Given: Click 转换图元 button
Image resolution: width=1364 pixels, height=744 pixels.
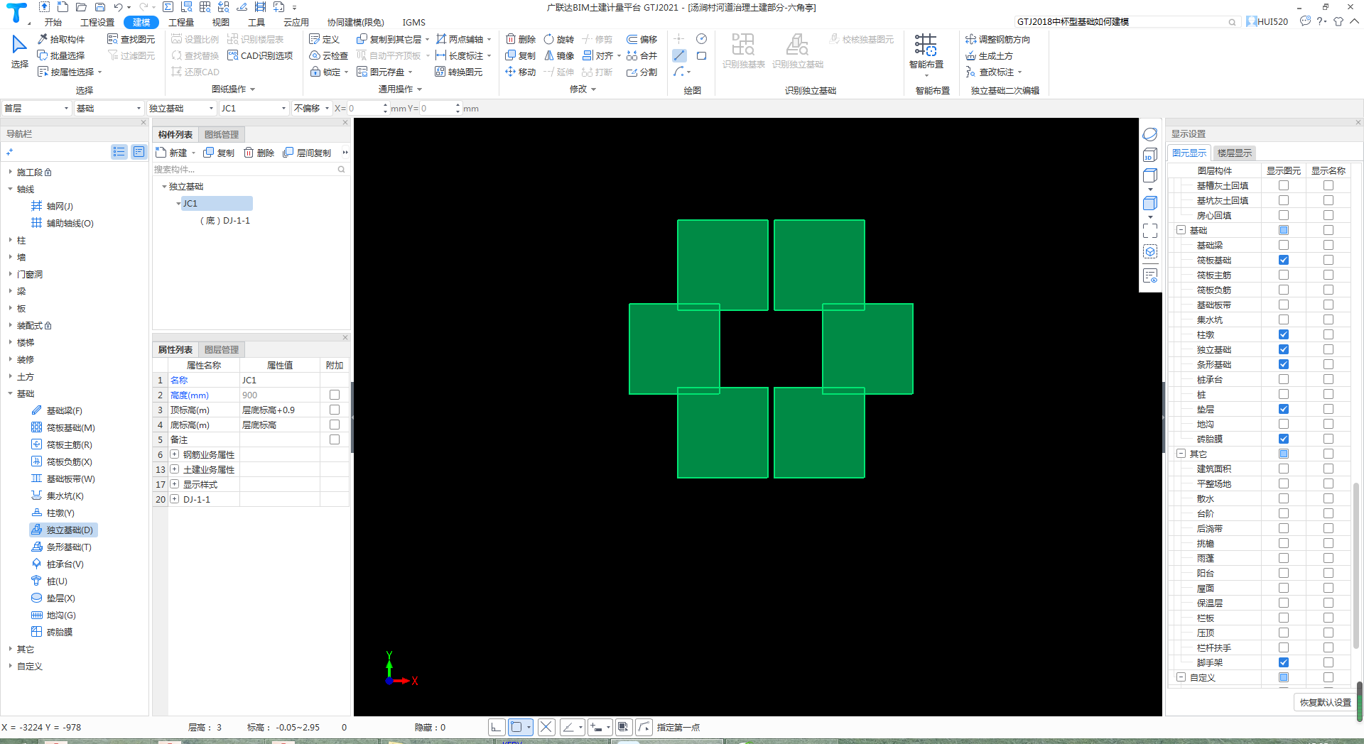Looking at the screenshot, I should pos(459,72).
